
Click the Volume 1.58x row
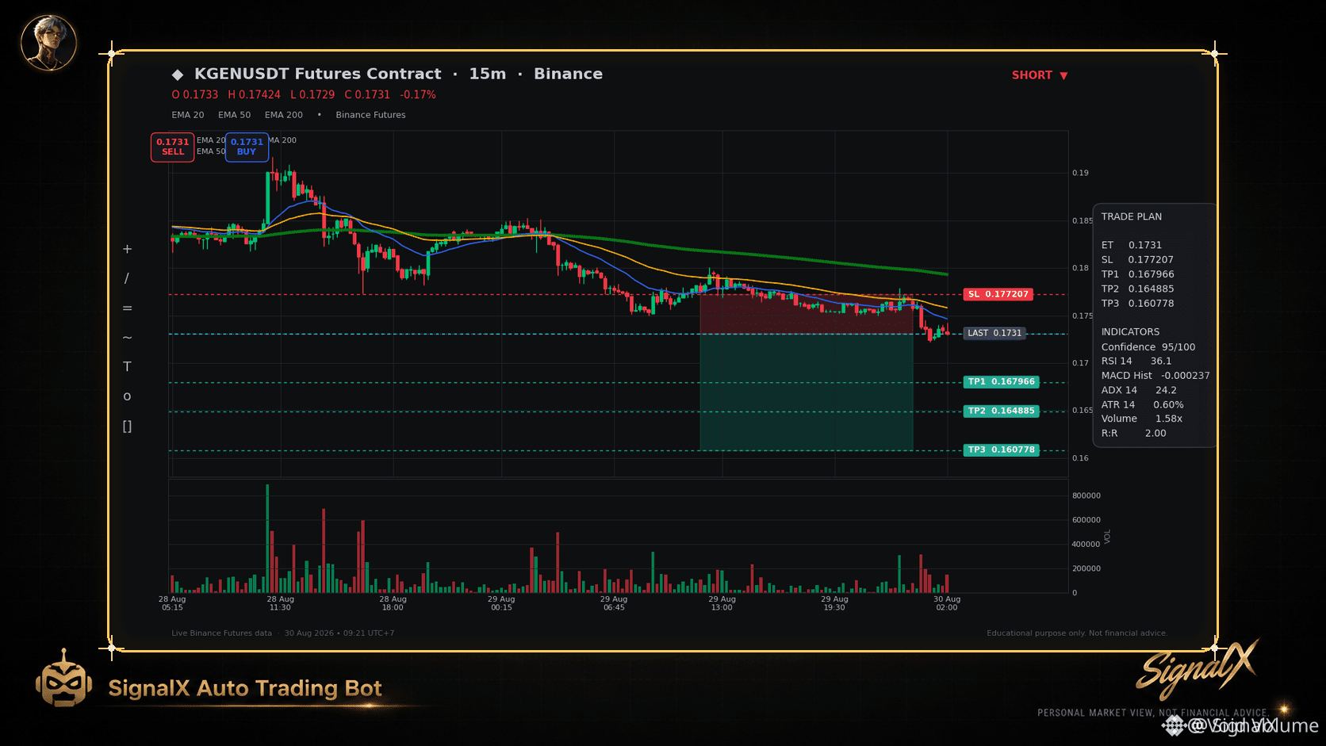pyautogui.click(x=1141, y=419)
